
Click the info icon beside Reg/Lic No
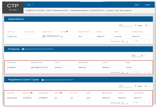point(32,93)
